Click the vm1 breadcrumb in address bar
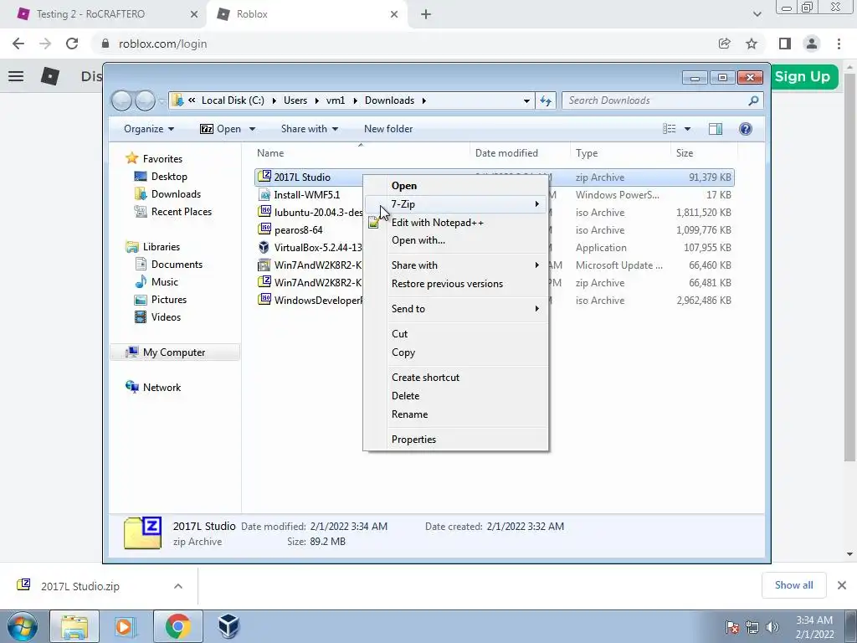The width and height of the screenshot is (857, 643). click(x=335, y=100)
